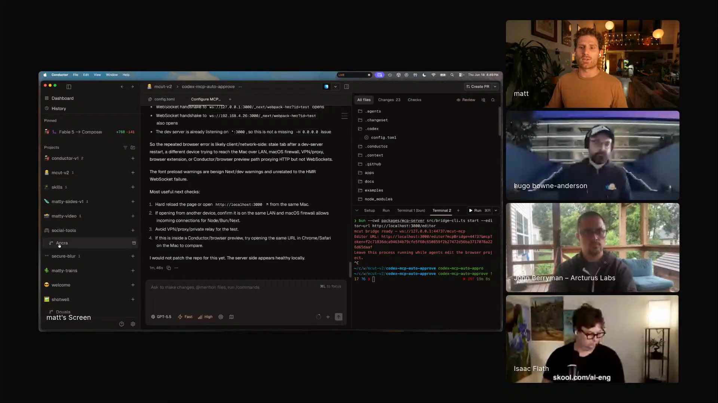The width and height of the screenshot is (718, 403).
Task: Add workspace to social-tools with plus icon
Action: pyautogui.click(x=133, y=231)
